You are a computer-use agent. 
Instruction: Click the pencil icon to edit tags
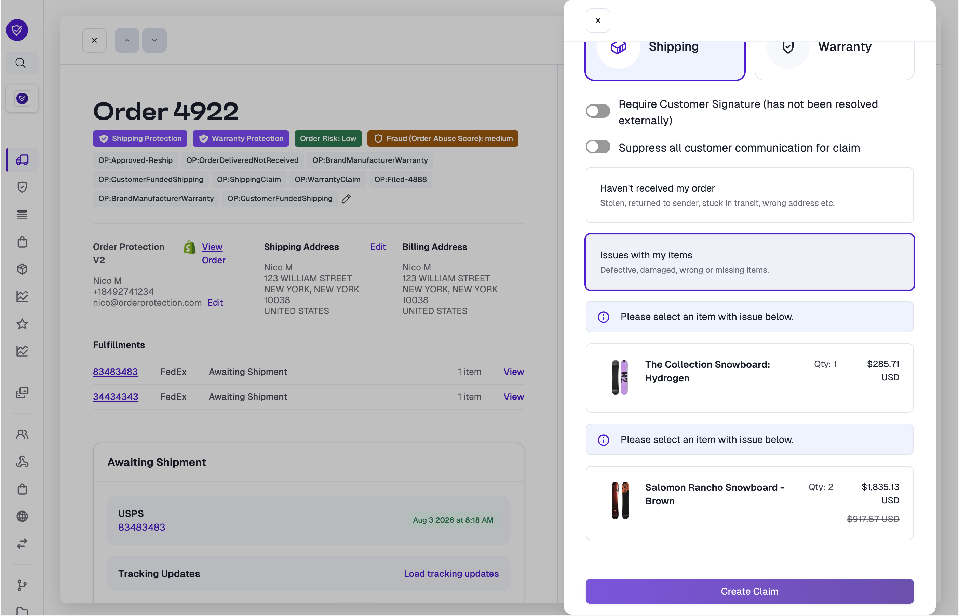click(x=346, y=199)
